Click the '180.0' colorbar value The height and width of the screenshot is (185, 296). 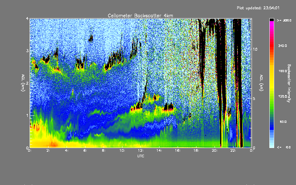click(x=283, y=71)
